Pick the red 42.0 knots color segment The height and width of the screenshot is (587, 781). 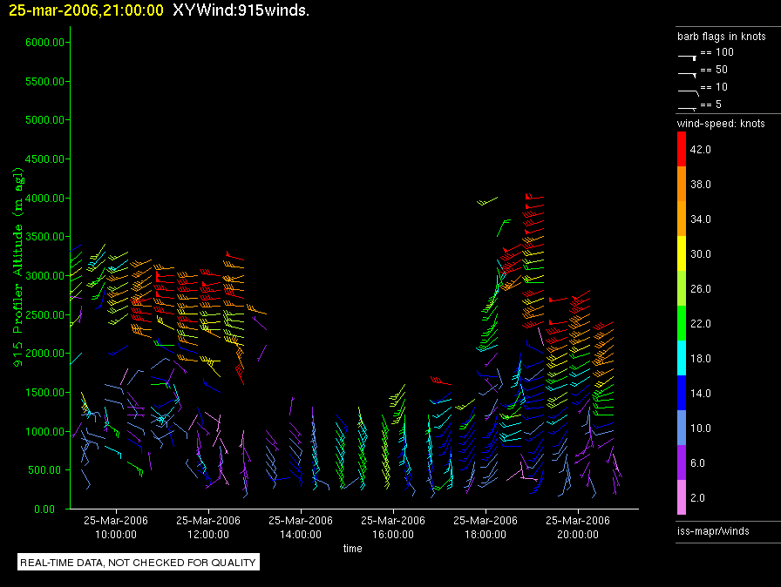[682, 149]
